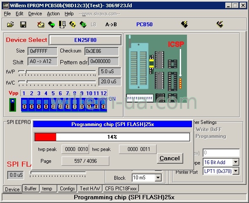Screen dimensions: 249x203
Task: Click the green arrow read-chip toolbar icon
Action: tap(51, 25)
